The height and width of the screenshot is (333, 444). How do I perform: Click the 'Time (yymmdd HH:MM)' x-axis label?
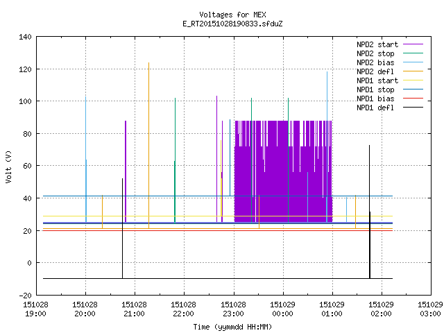[232, 327]
